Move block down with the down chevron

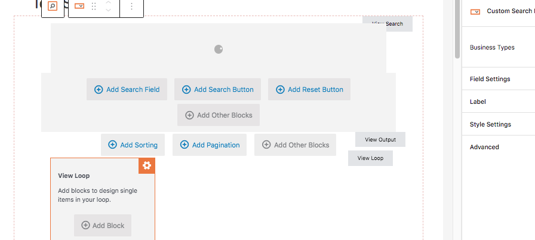pos(108,10)
